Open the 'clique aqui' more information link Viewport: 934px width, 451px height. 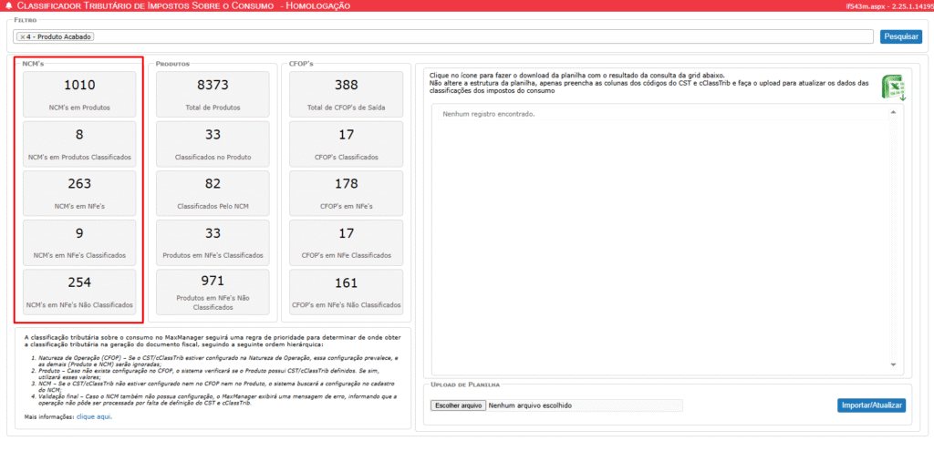click(94, 416)
